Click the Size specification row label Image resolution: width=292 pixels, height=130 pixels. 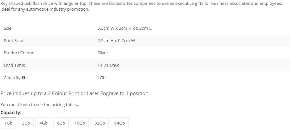coord(8,28)
